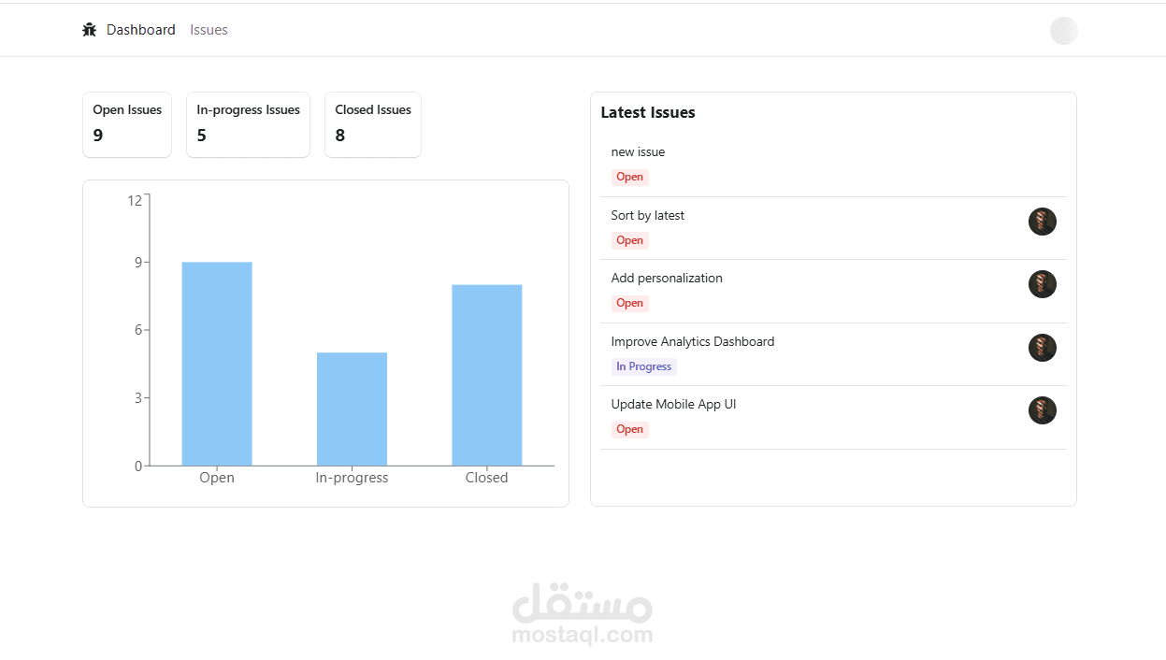
Task: Open the Open Issues summary card
Action: point(127,124)
